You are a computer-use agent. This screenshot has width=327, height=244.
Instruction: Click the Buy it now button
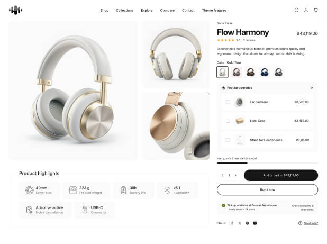267,190
